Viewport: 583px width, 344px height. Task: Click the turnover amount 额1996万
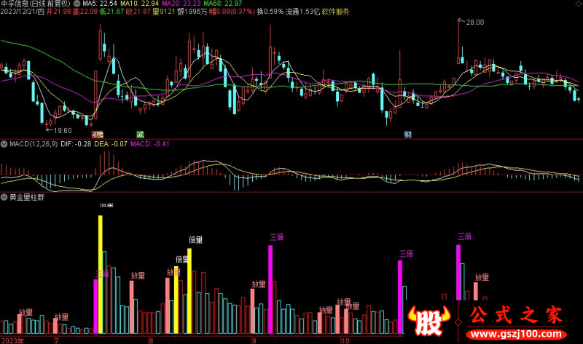(x=192, y=12)
